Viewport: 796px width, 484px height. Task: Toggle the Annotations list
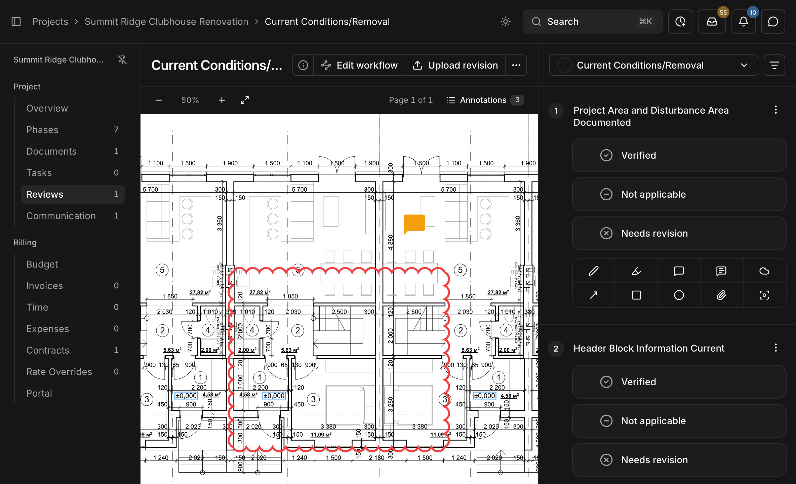click(x=485, y=100)
